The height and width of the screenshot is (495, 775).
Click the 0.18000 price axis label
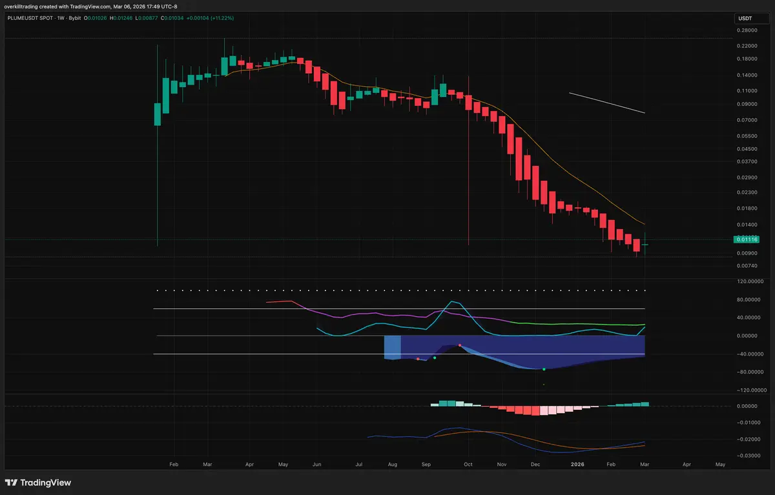point(747,59)
